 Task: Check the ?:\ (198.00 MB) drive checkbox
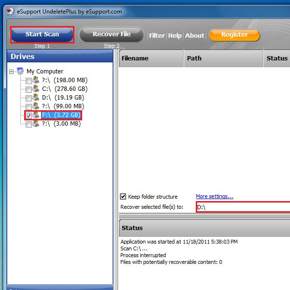point(29,81)
